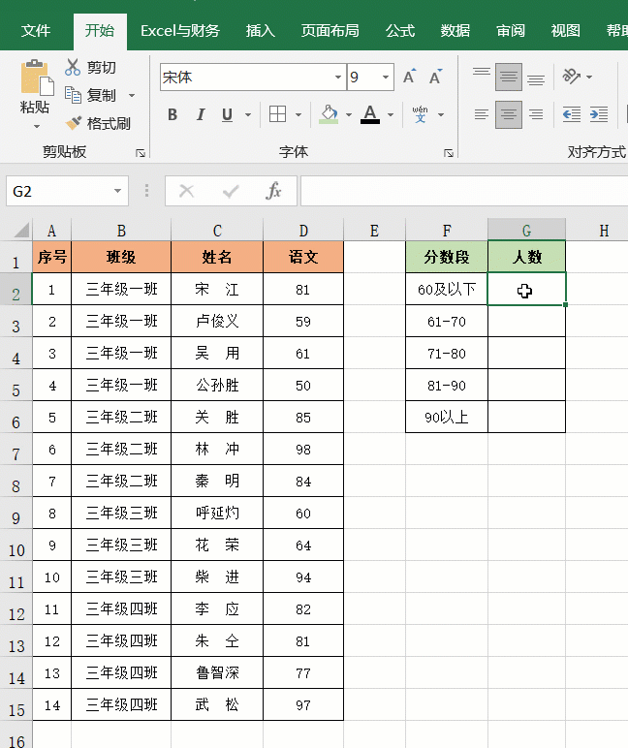Select the cell next to 61-70
Screen dimensions: 628x748
click(x=526, y=321)
